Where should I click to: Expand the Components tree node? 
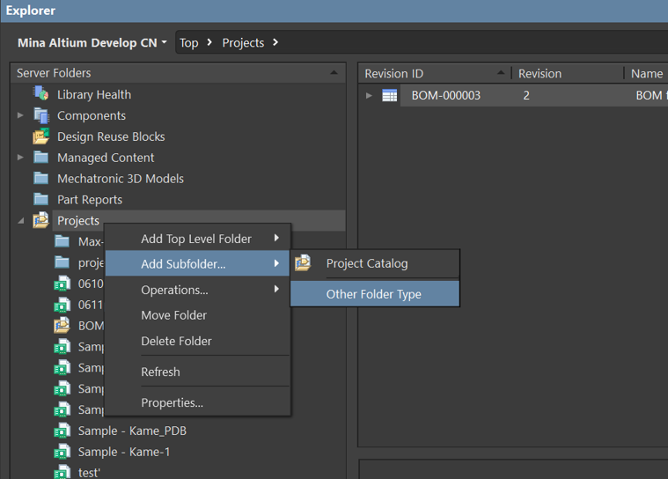[x=20, y=115]
